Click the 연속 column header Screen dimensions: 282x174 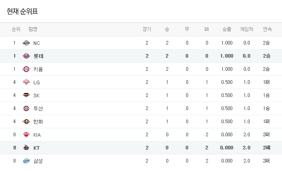click(x=267, y=29)
